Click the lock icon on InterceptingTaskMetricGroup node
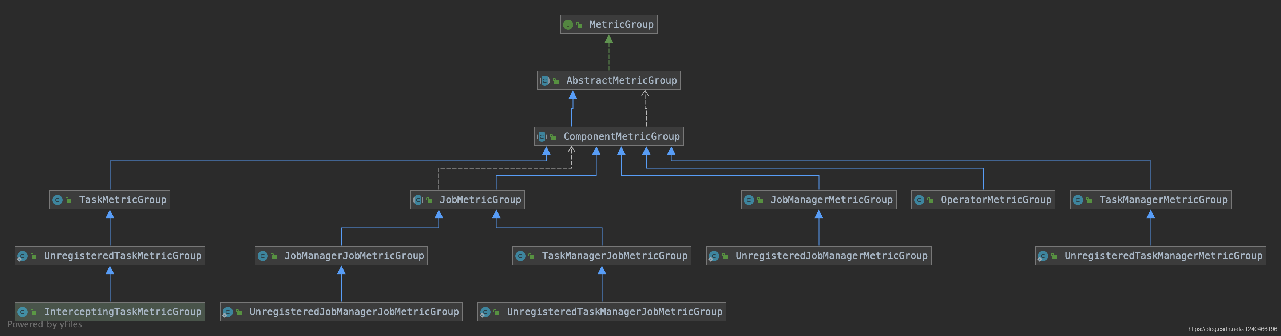Screen dimensions: 1281x336 pos(33,313)
